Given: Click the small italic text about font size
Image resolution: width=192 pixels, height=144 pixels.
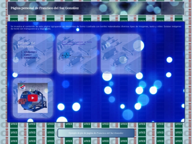Looking at the screenshot, I should pos(77,43).
